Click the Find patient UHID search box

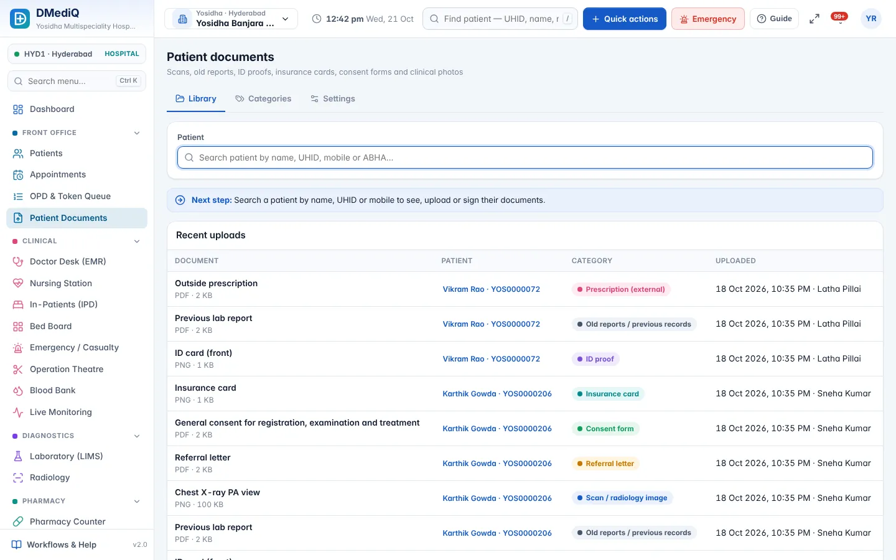[500, 19]
